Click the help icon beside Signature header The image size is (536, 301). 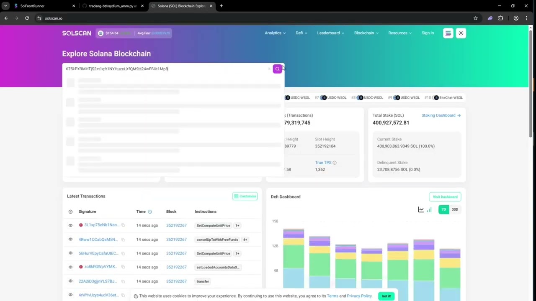70,212
